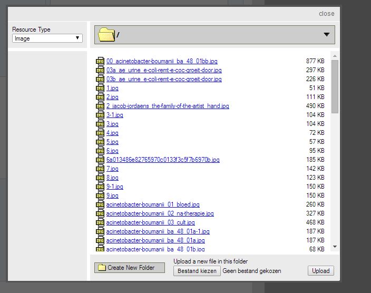Image resolution: width=371 pixels, height=293 pixels.
Task: Click the JPG icon beside 2.jpg
Action: pos(100,97)
